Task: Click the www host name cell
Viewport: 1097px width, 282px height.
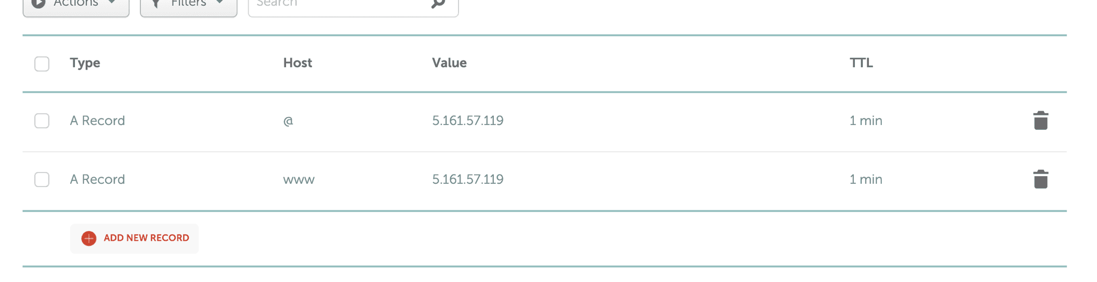Action: [x=298, y=179]
